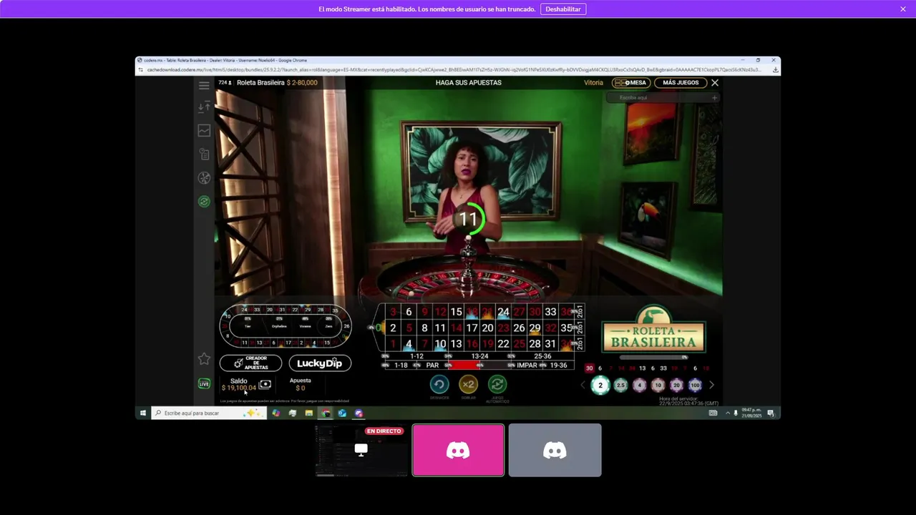The width and height of the screenshot is (916, 515).
Task: Select the gray Discord share thumbnail
Action: point(555,450)
